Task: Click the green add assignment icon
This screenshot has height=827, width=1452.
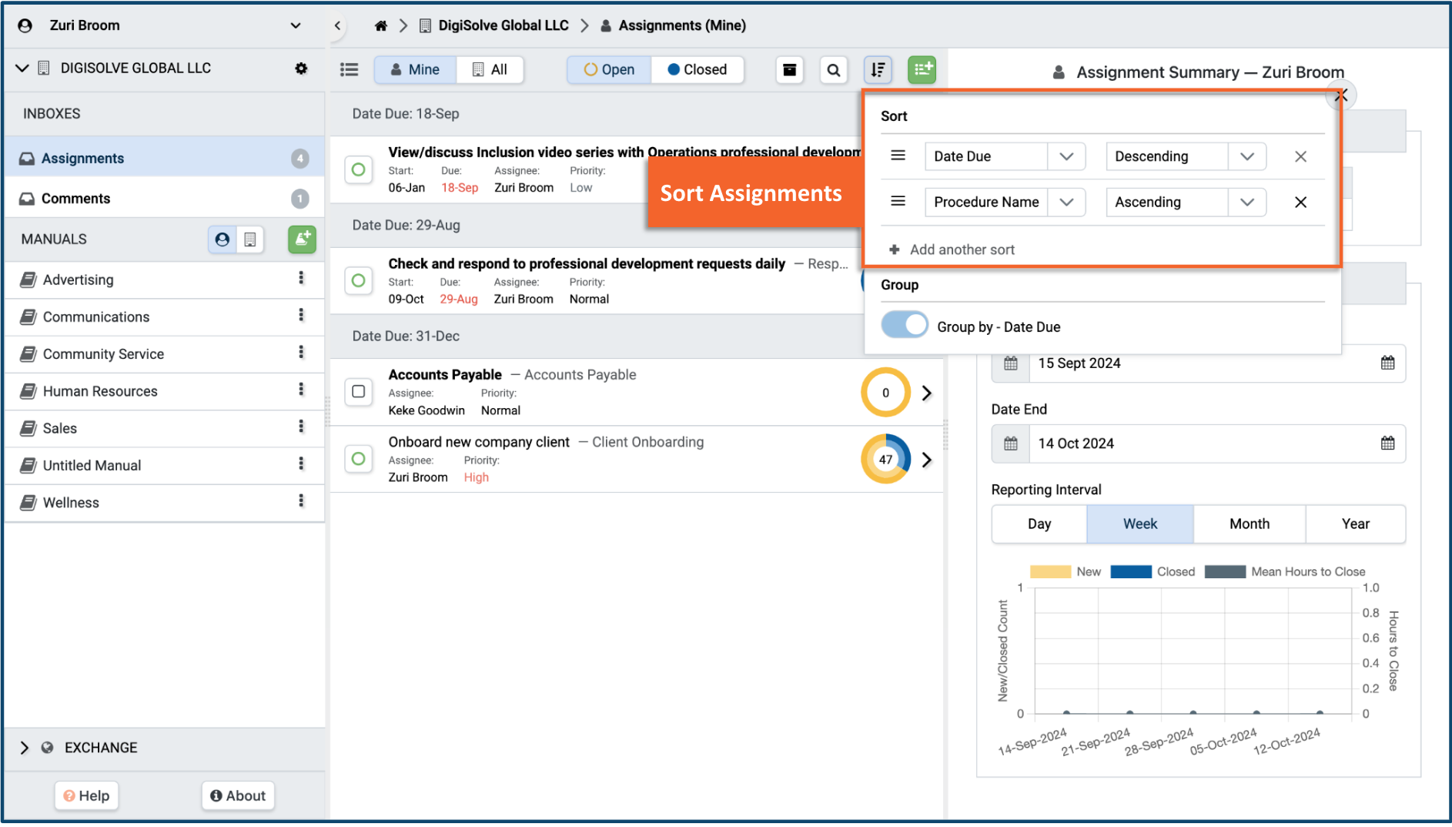Action: [922, 70]
